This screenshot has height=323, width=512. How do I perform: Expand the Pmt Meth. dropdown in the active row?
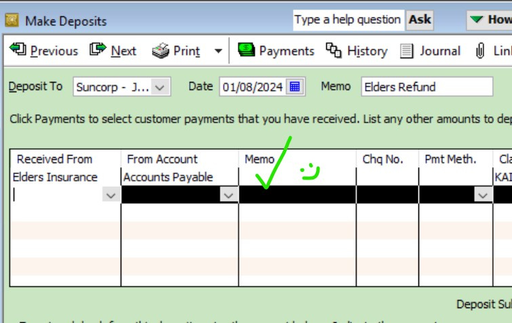click(x=484, y=195)
